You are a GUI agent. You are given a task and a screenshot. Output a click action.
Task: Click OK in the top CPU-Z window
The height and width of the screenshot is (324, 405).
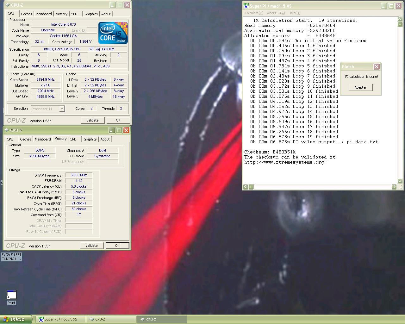click(118, 120)
